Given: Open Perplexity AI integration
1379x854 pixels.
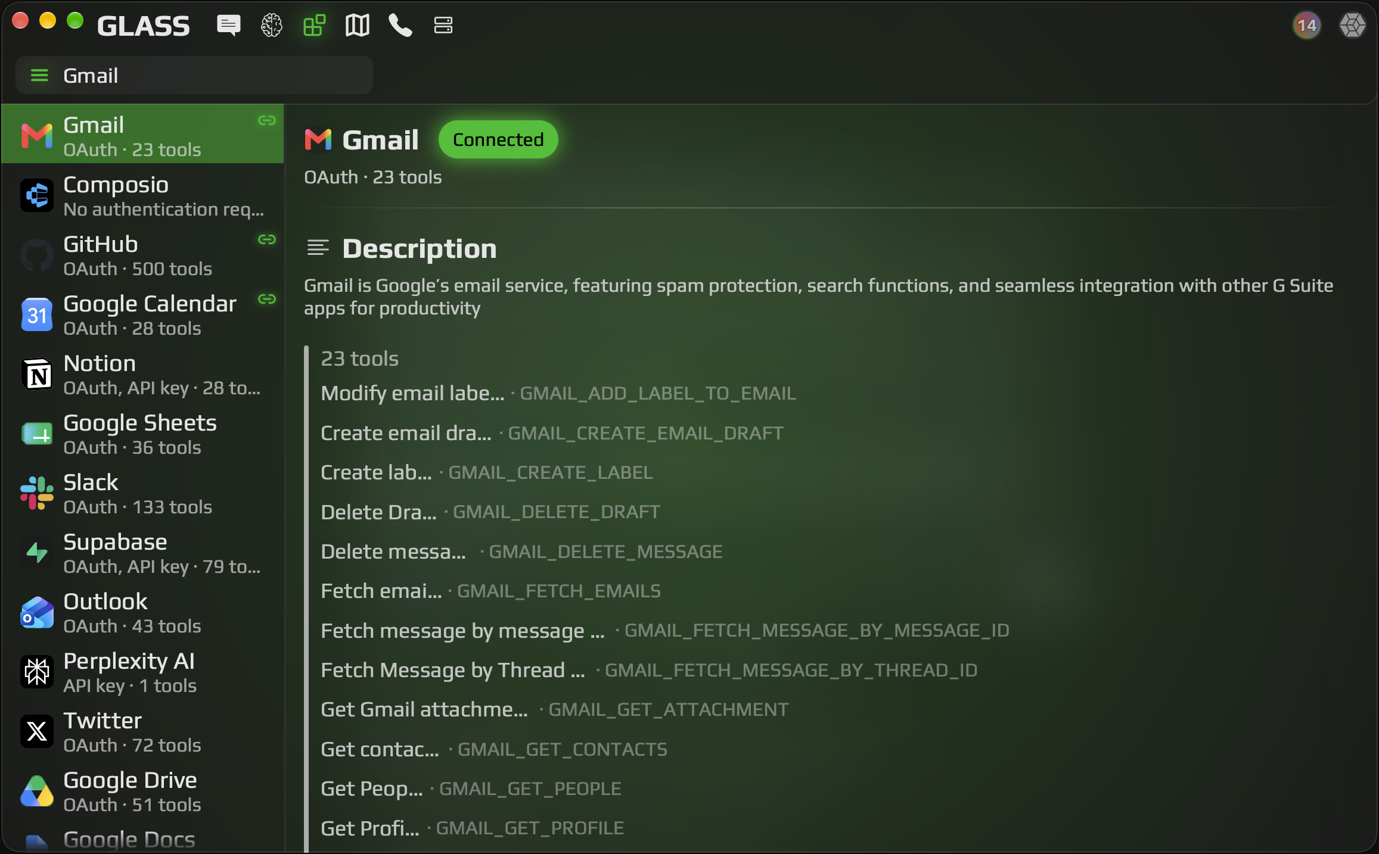Looking at the screenshot, I should click(143, 672).
